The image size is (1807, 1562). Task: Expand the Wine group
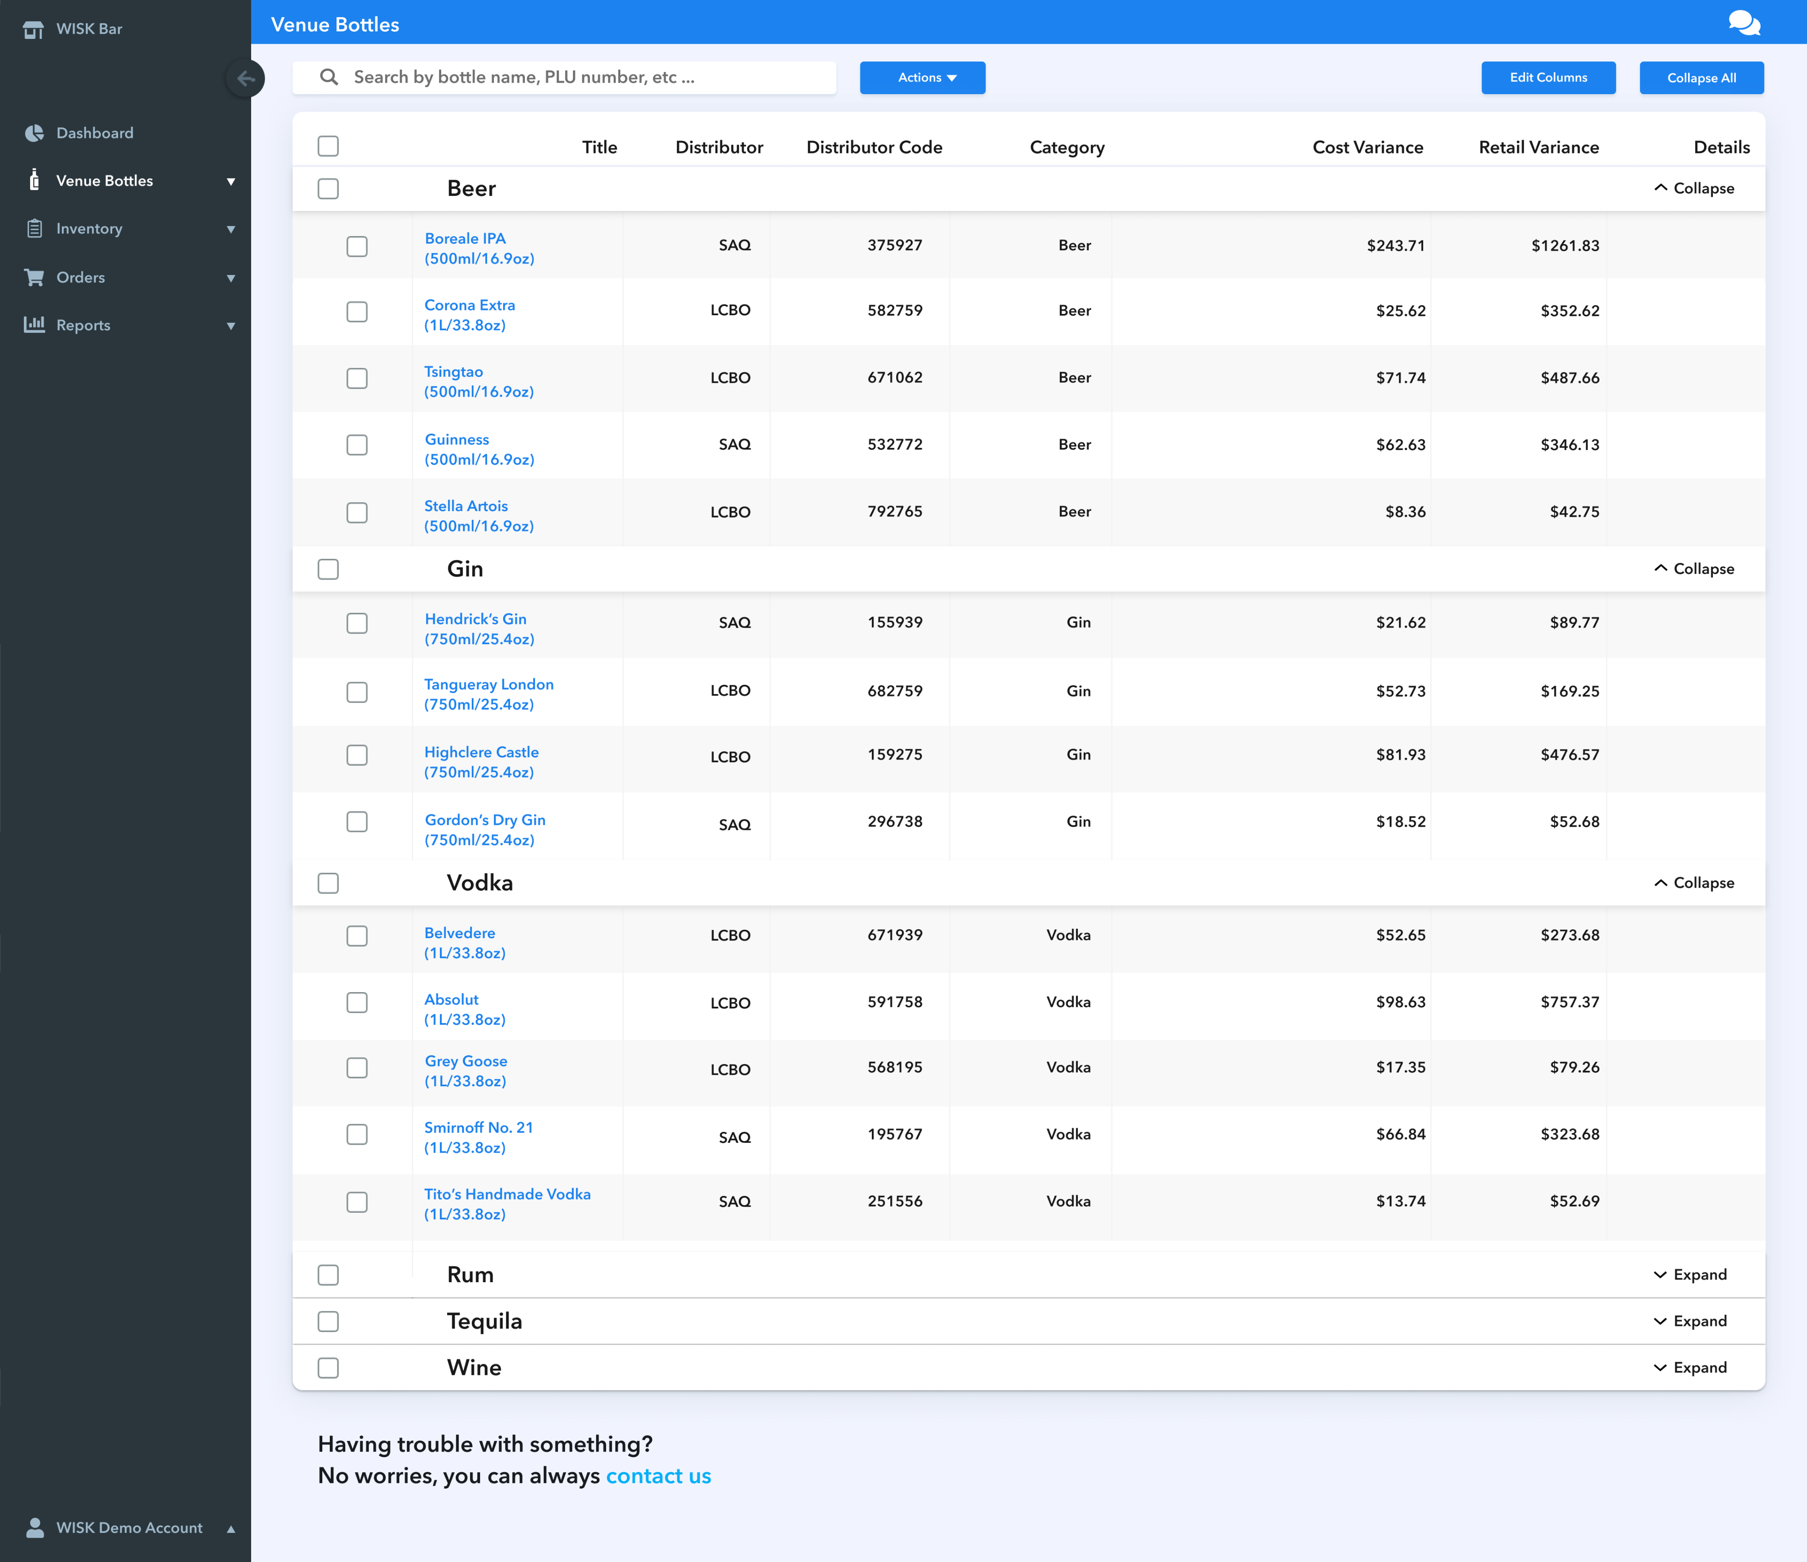[x=1690, y=1367]
